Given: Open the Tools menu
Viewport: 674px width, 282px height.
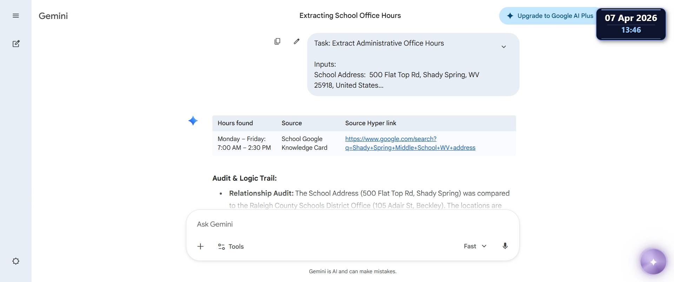Looking at the screenshot, I should pyautogui.click(x=231, y=247).
